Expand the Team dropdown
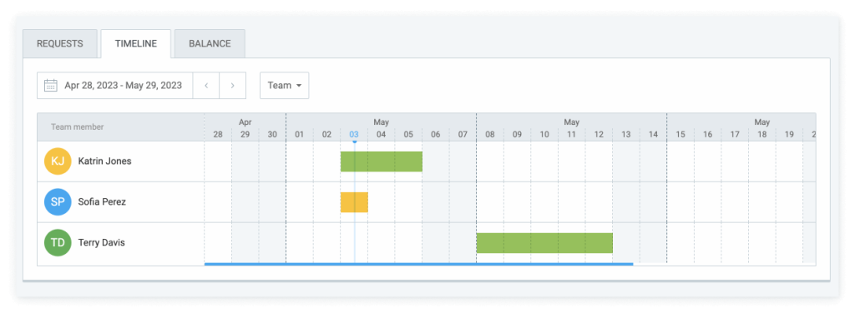Viewport: 855px width, 313px height. [x=285, y=85]
